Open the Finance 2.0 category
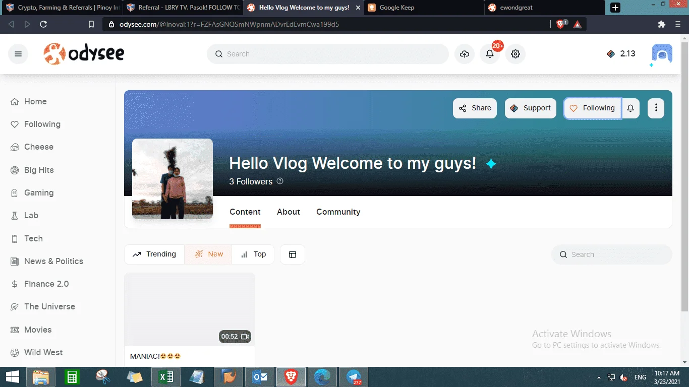The image size is (689, 387). point(40,284)
